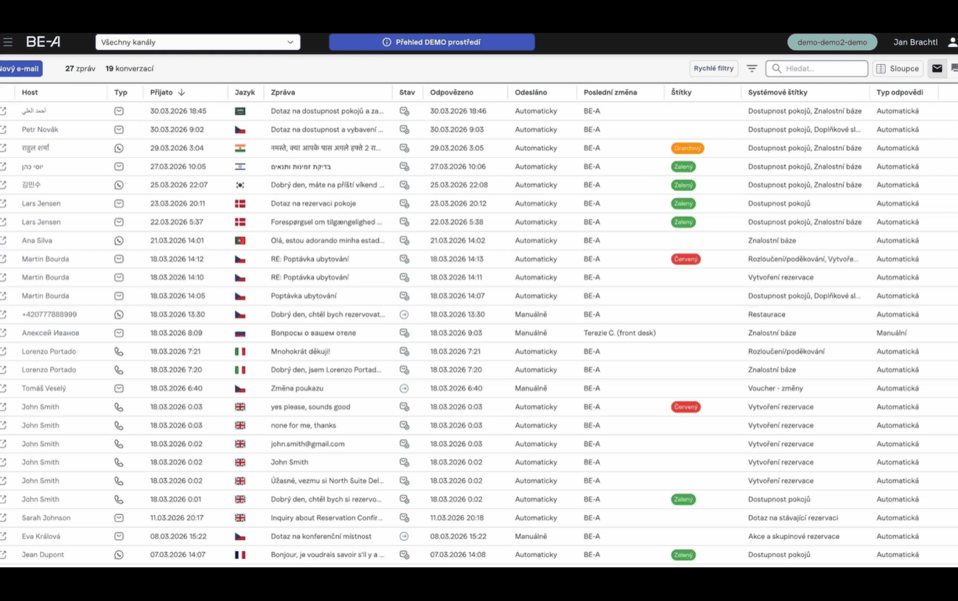Viewport: 958px width, 601px height.
Task: Click the 27 zpráv counter
Action: (x=80, y=69)
